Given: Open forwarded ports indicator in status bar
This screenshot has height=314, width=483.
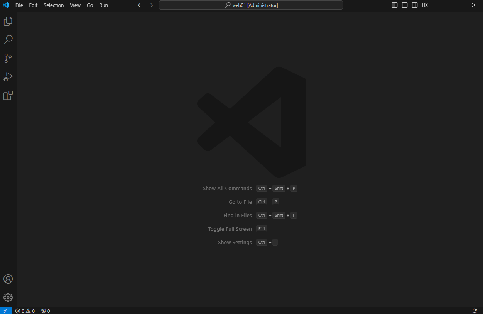Looking at the screenshot, I should coord(46,311).
